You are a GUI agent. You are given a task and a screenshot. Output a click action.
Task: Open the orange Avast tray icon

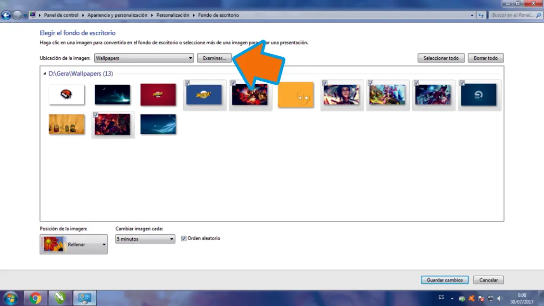tap(471, 298)
